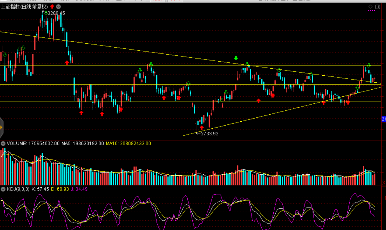Click the green sell arrow at the 3288.45 peak
Viewport: 386px width, 230px height.
pyautogui.click(x=46, y=13)
